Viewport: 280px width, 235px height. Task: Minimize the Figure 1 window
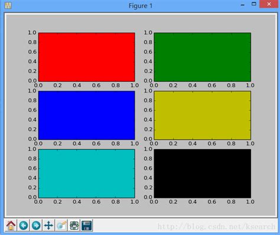243,4
